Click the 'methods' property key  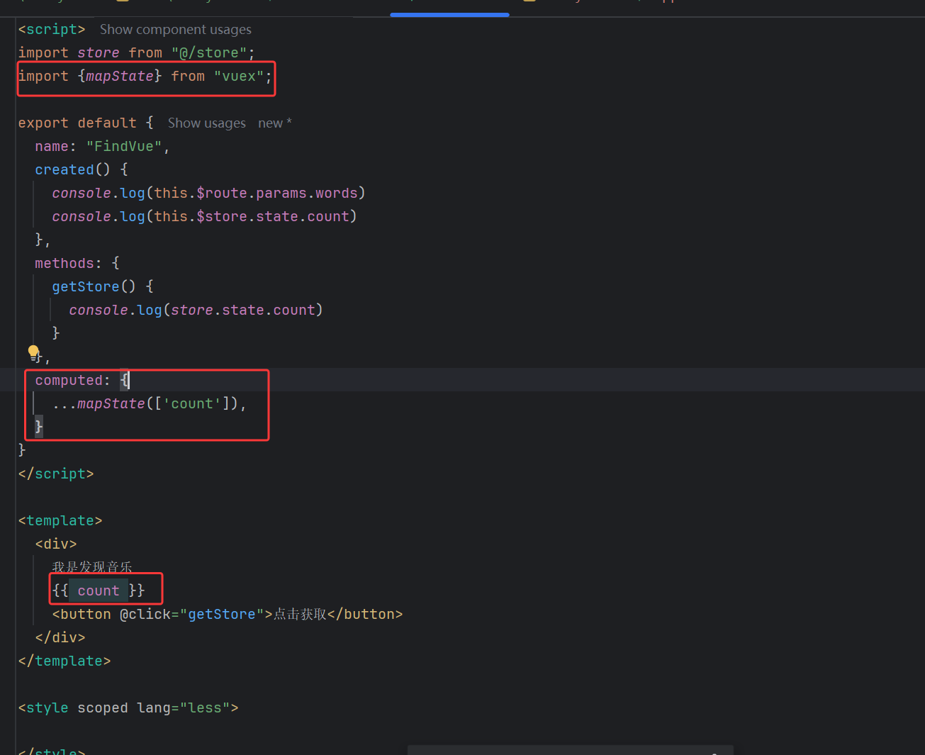pyautogui.click(x=65, y=264)
